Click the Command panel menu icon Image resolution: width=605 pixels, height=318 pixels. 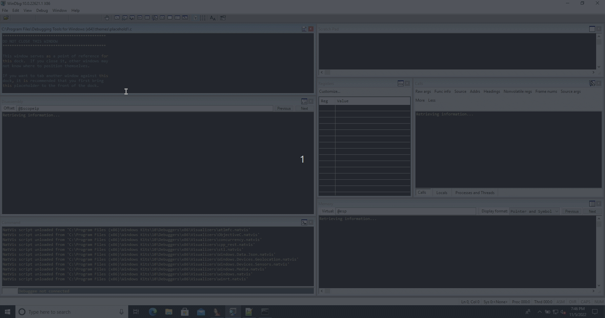click(304, 223)
